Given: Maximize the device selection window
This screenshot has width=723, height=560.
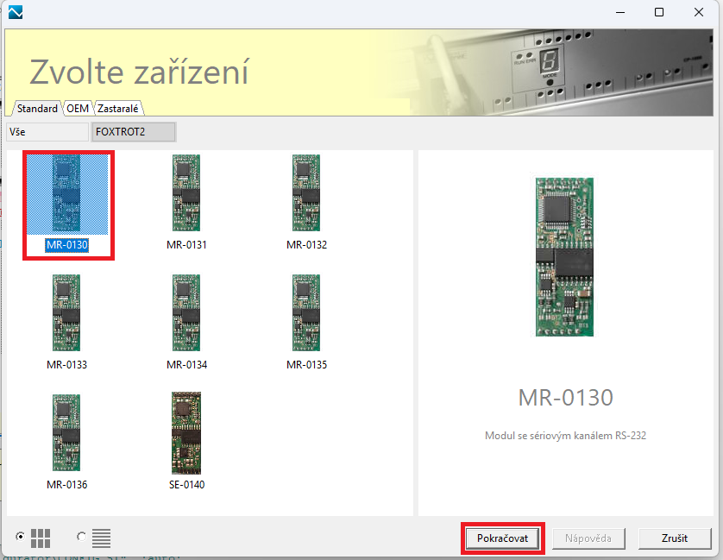Looking at the screenshot, I should 659,13.
